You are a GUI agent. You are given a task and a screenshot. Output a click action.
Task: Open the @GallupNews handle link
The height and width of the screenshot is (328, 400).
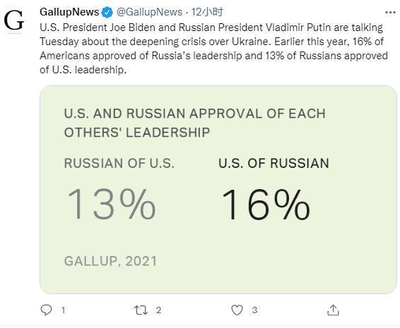tap(149, 12)
